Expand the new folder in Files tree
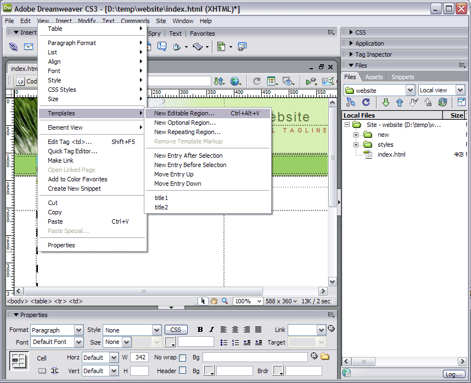This screenshot has width=471, height=383. click(356, 135)
